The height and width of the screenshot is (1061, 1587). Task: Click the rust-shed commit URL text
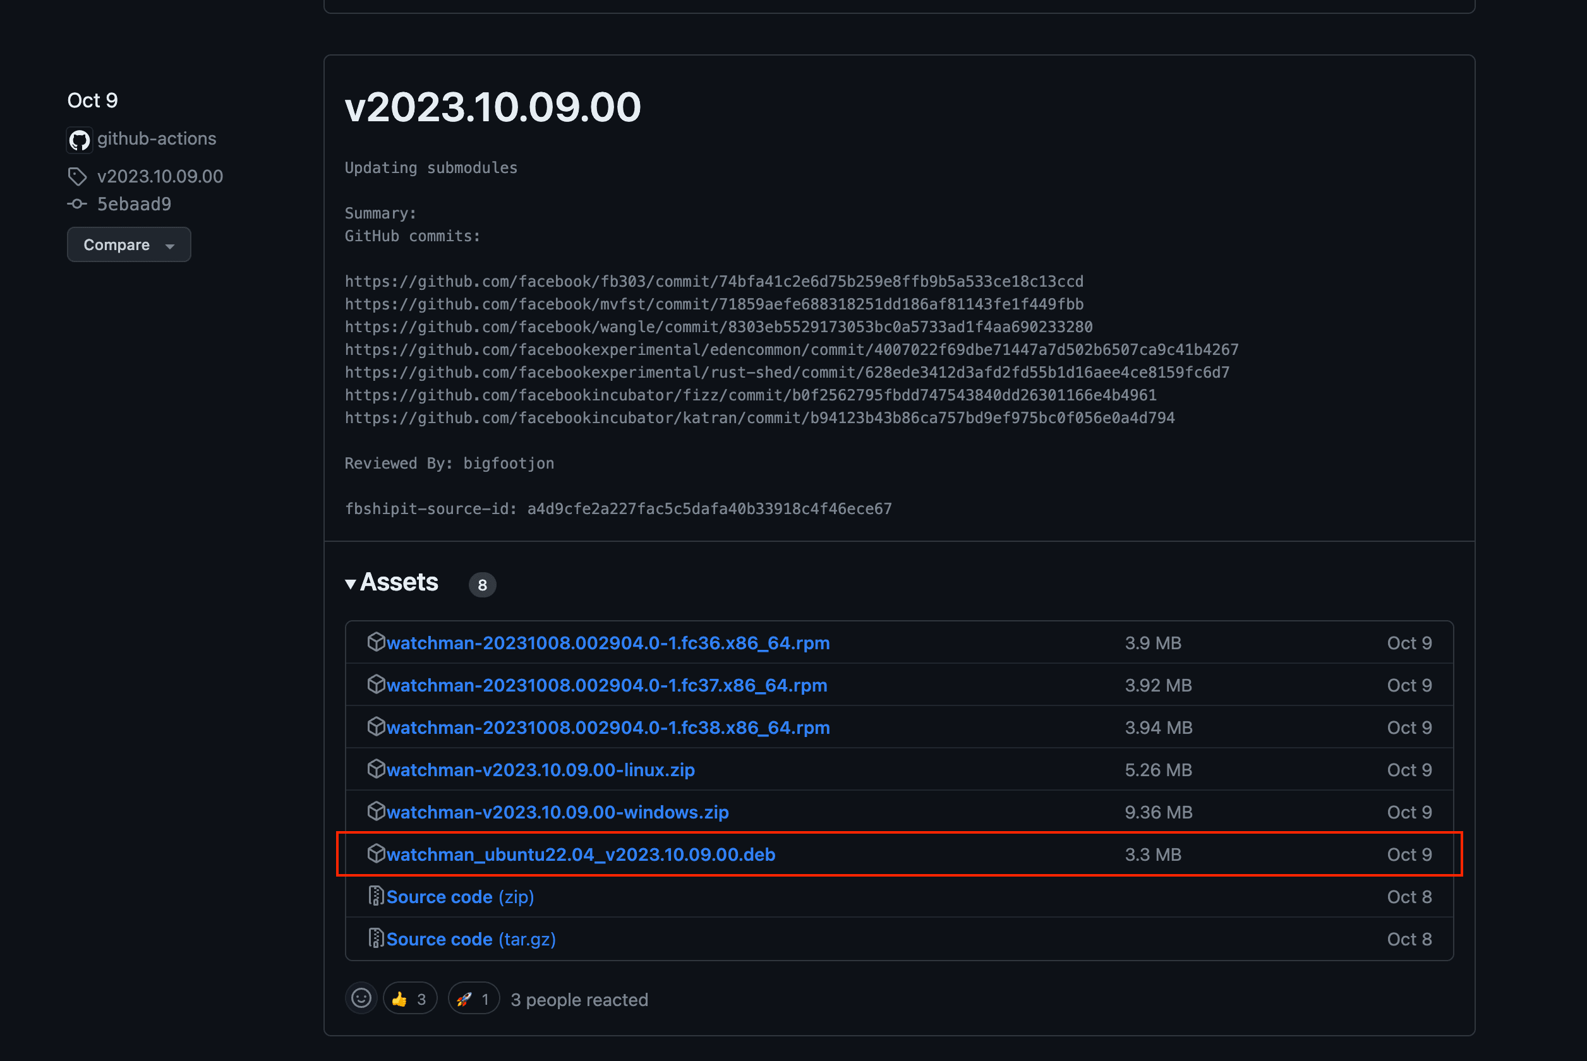pyautogui.click(x=787, y=372)
